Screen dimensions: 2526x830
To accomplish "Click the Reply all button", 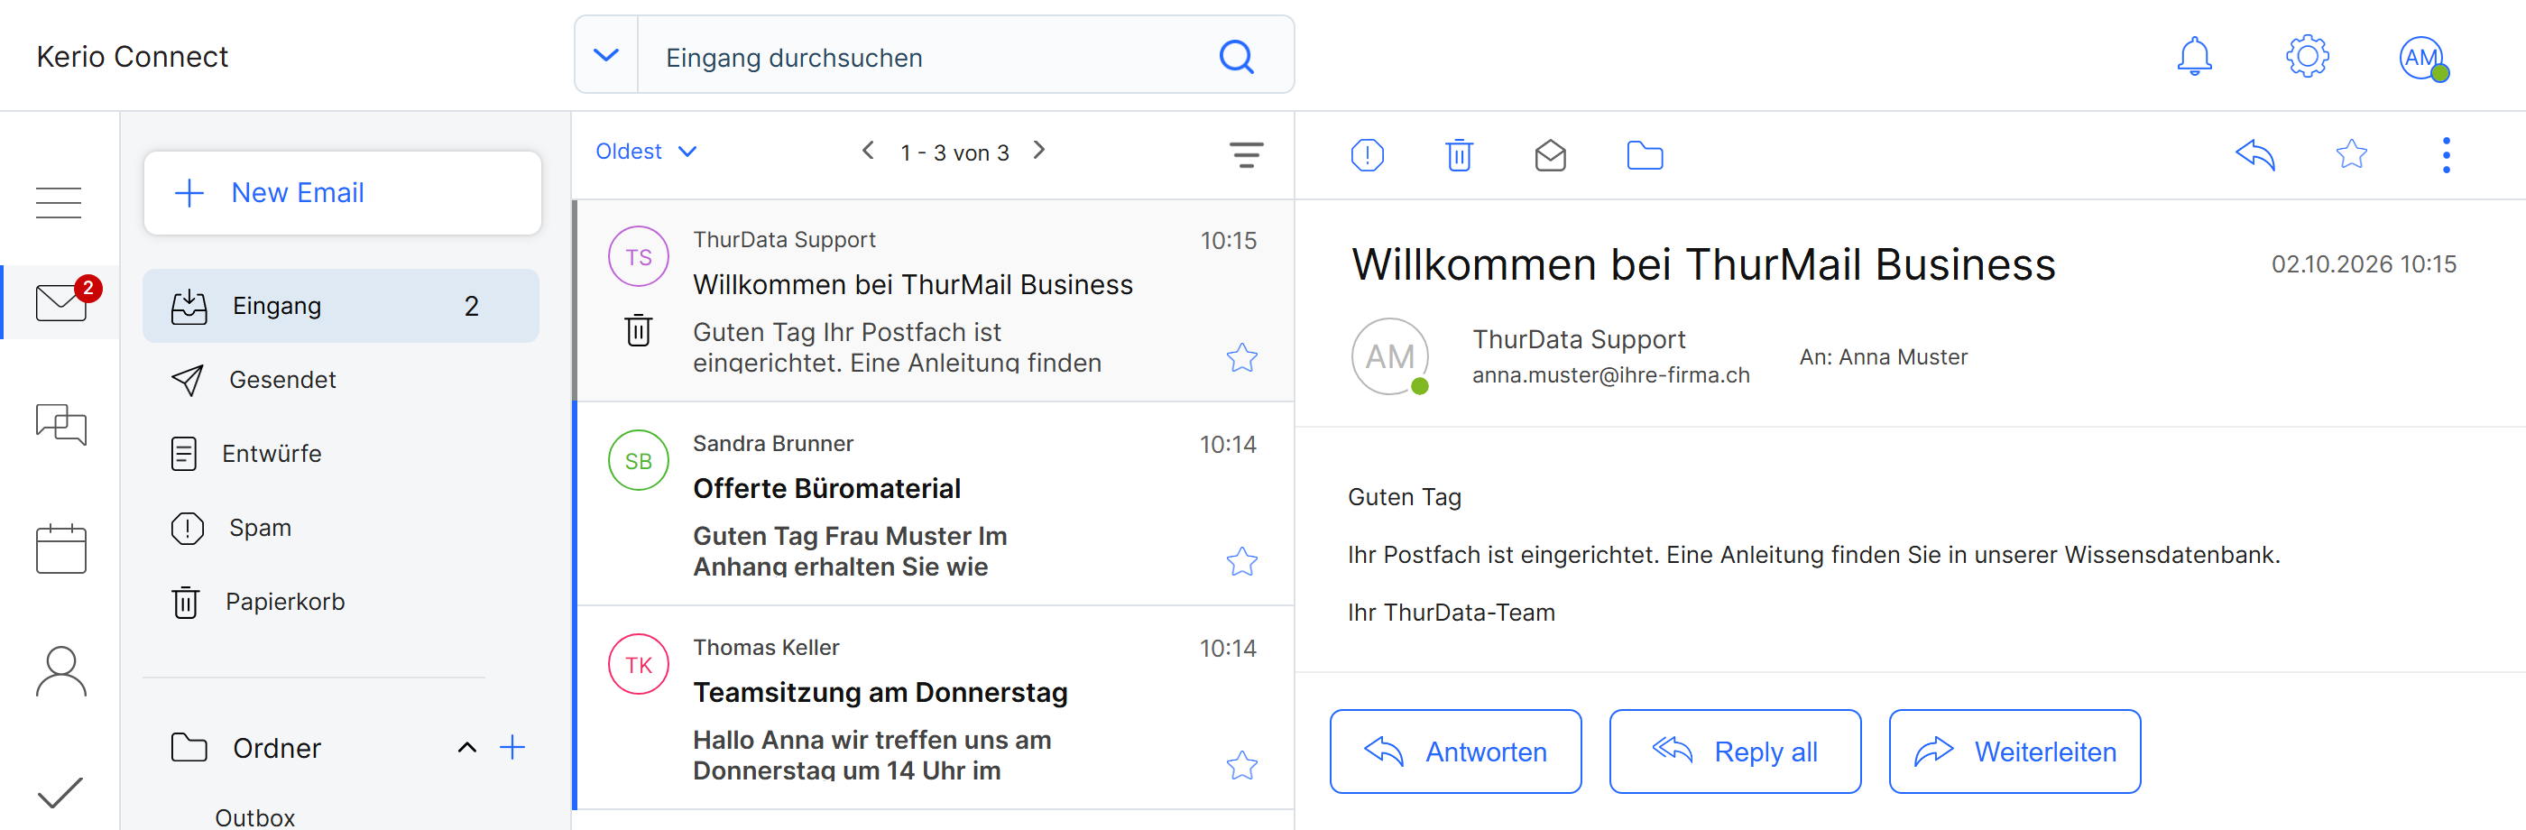I will pos(1735,752).
